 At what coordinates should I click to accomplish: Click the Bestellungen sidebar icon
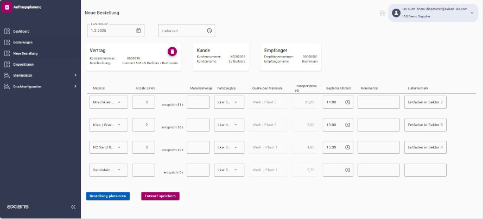coord(7,42)
